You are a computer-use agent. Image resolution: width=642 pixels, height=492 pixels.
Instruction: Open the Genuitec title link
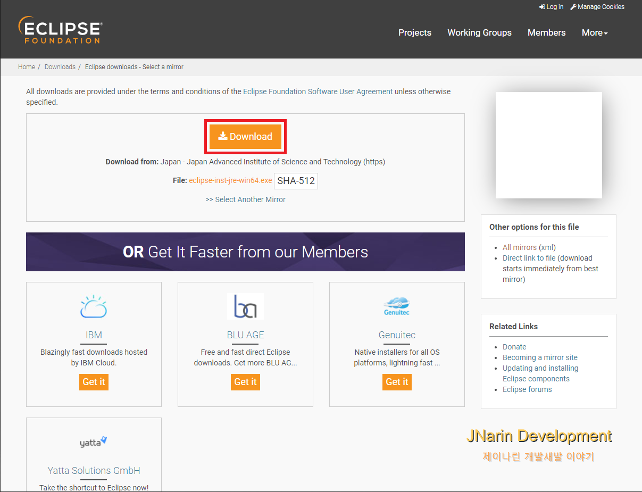click(x=397, y=335)
